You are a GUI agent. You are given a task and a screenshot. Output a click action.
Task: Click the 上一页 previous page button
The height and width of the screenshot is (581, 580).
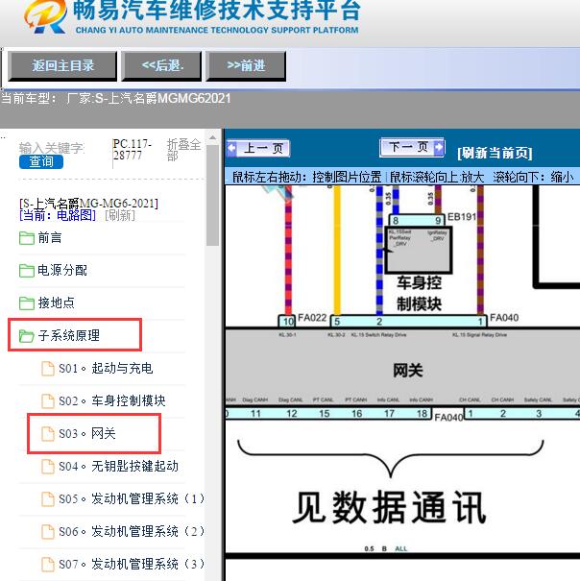click(x=258, y=148)
